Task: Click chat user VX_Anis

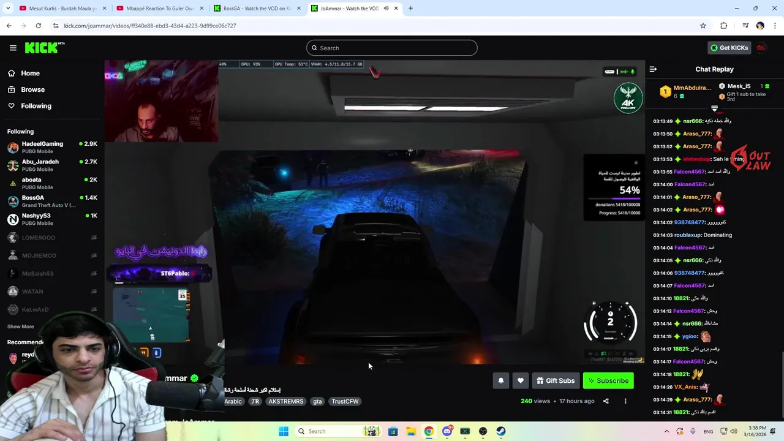Action: click(x=687, y=387)
